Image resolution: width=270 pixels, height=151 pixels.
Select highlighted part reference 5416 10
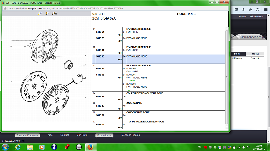[100, 56]
